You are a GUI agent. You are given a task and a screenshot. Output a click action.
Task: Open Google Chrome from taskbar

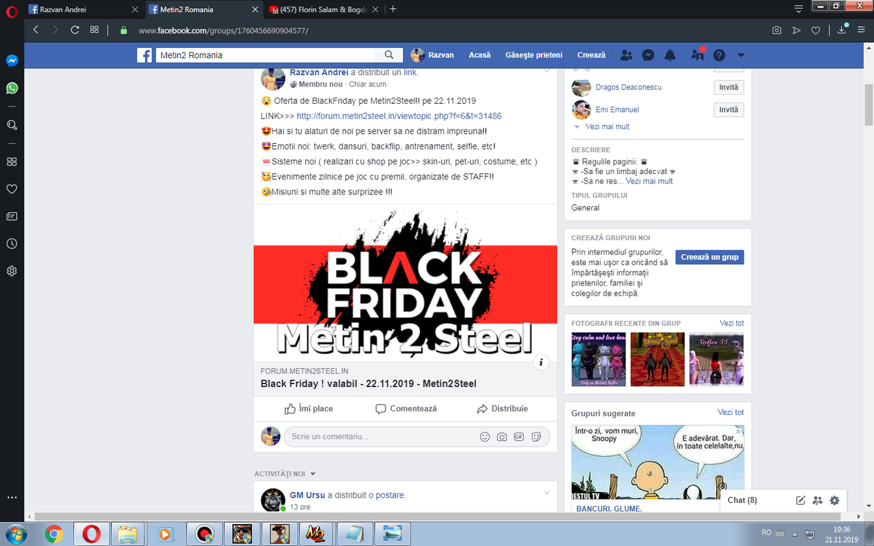pos(54,533)
